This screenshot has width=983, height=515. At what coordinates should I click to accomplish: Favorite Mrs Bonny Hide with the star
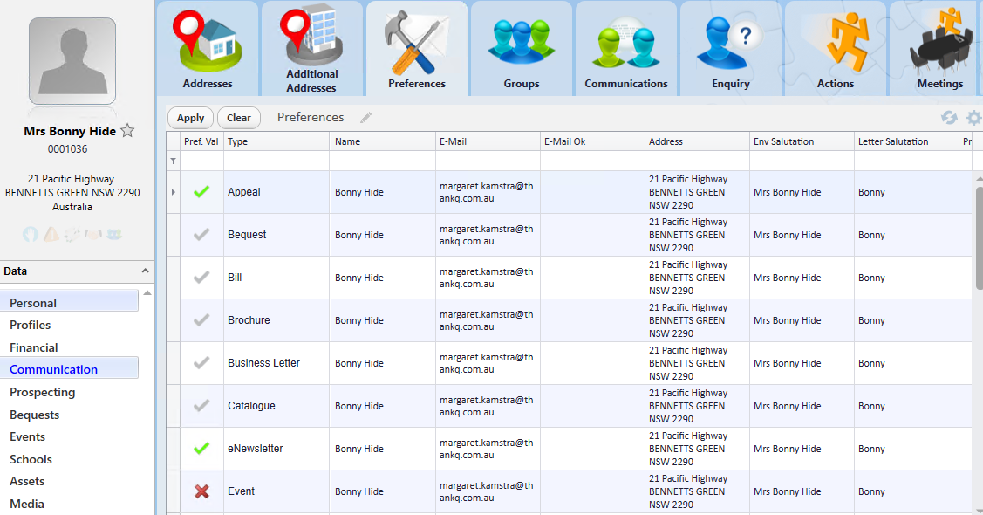click(x=126, y=129)
